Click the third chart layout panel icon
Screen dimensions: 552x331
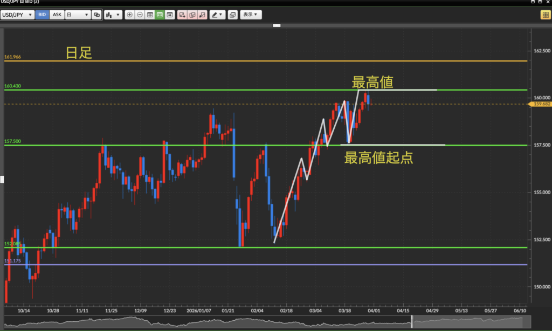[170, 15]
